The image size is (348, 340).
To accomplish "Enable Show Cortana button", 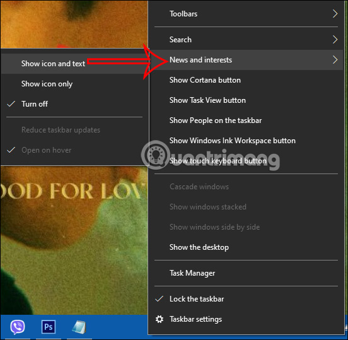I will tap(246, 80).
